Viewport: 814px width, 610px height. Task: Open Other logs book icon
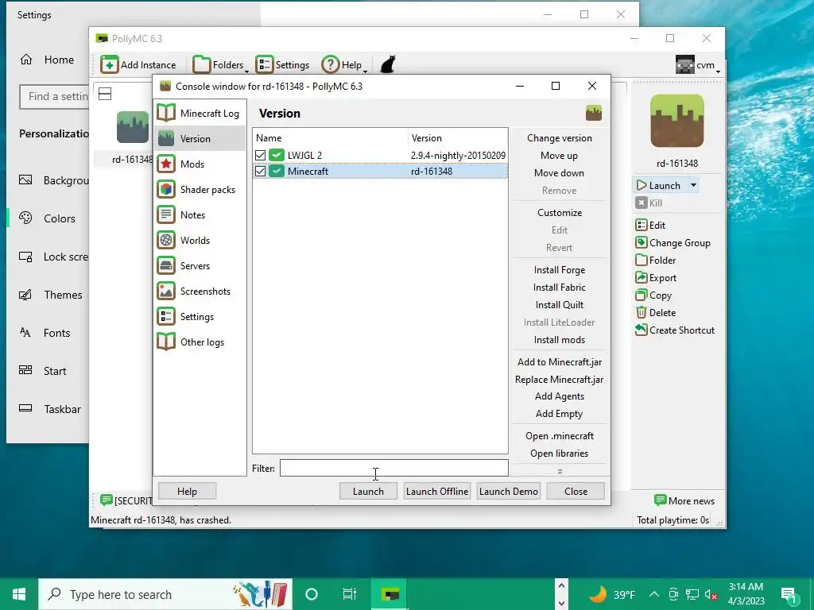pos(166,342)
